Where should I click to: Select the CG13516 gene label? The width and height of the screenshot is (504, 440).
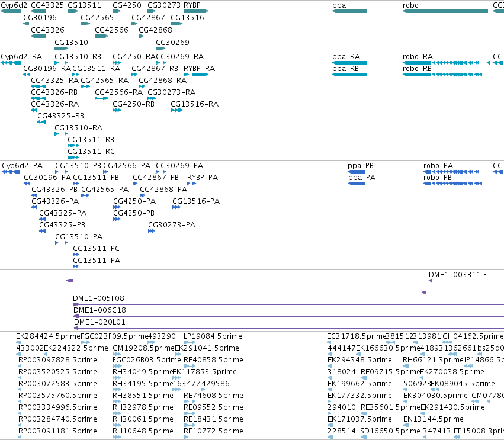click(x=187, y=17)
